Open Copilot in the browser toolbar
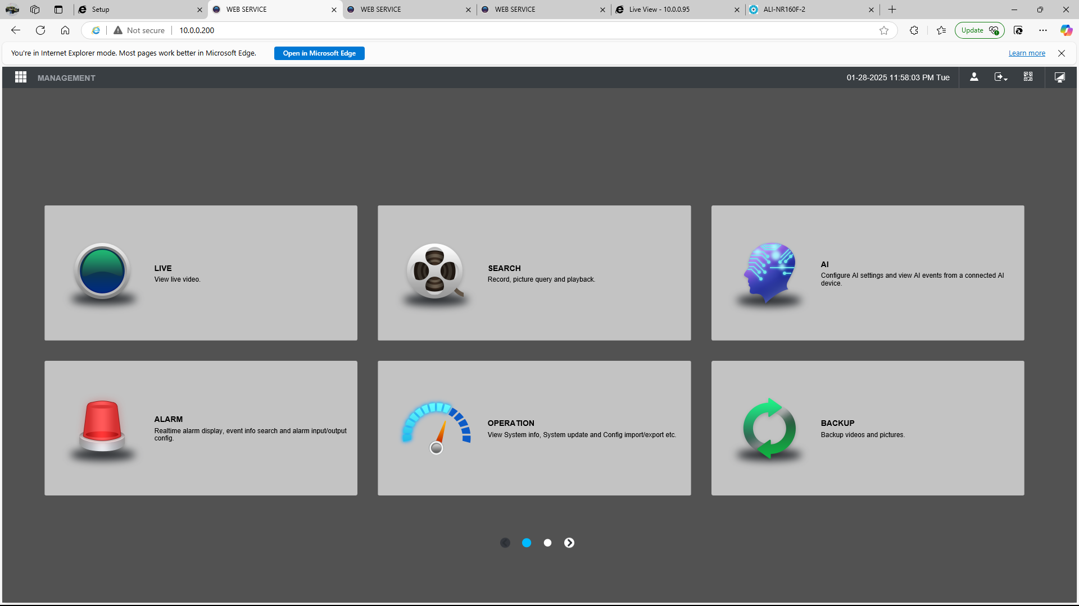This screenshot has height=606, width=1079. (1066, 30)
